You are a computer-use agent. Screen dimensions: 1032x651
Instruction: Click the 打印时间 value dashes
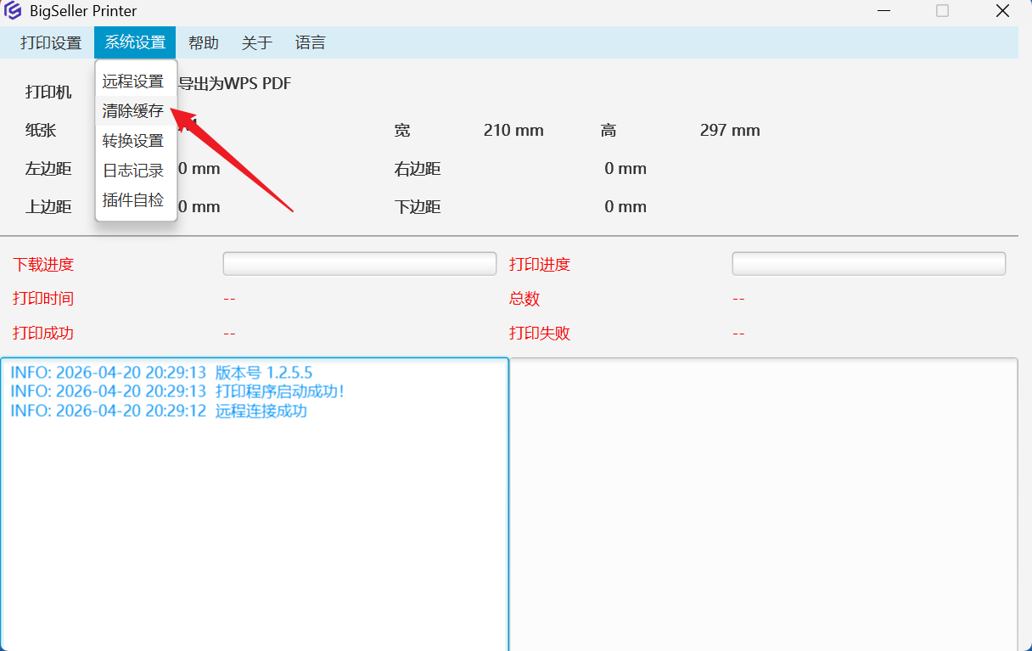pos(229,299)
